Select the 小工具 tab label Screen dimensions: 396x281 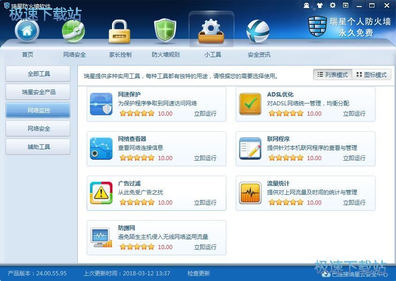[213, 54]
